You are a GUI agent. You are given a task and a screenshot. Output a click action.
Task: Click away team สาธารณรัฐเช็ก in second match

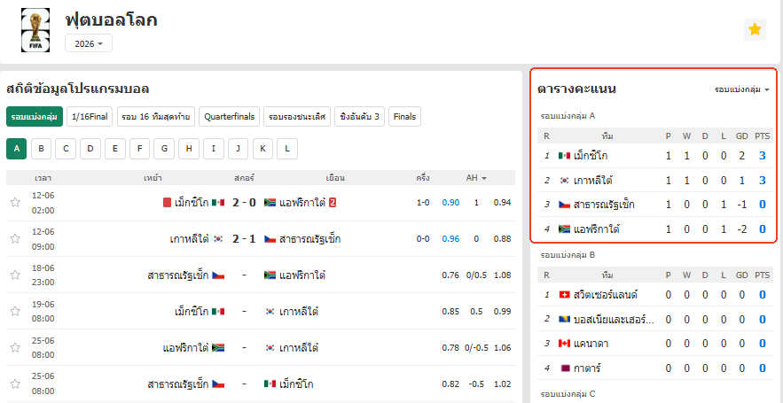pos(310,239)
